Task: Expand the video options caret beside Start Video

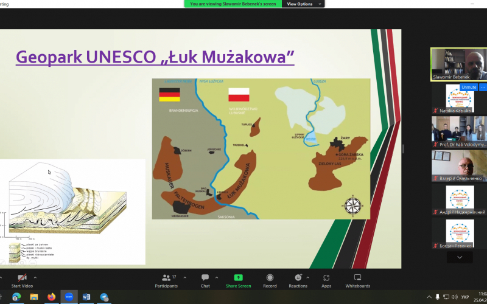Action: tap(35, 278)
